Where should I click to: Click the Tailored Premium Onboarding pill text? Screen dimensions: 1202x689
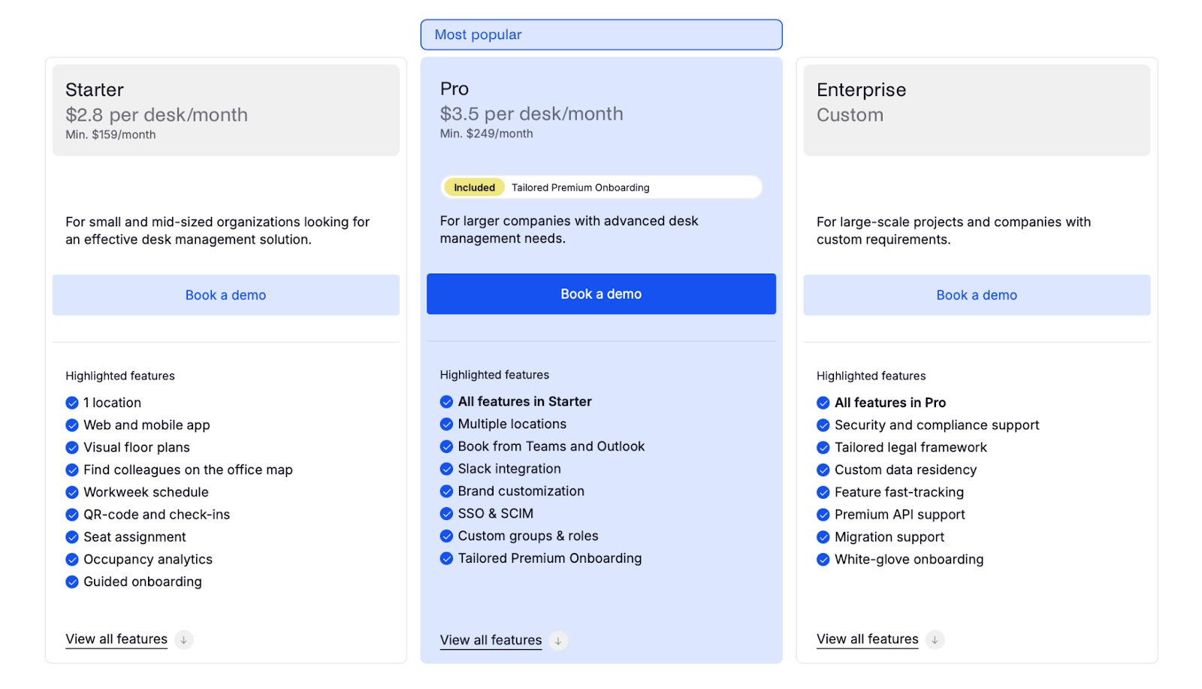click(581, 188)
